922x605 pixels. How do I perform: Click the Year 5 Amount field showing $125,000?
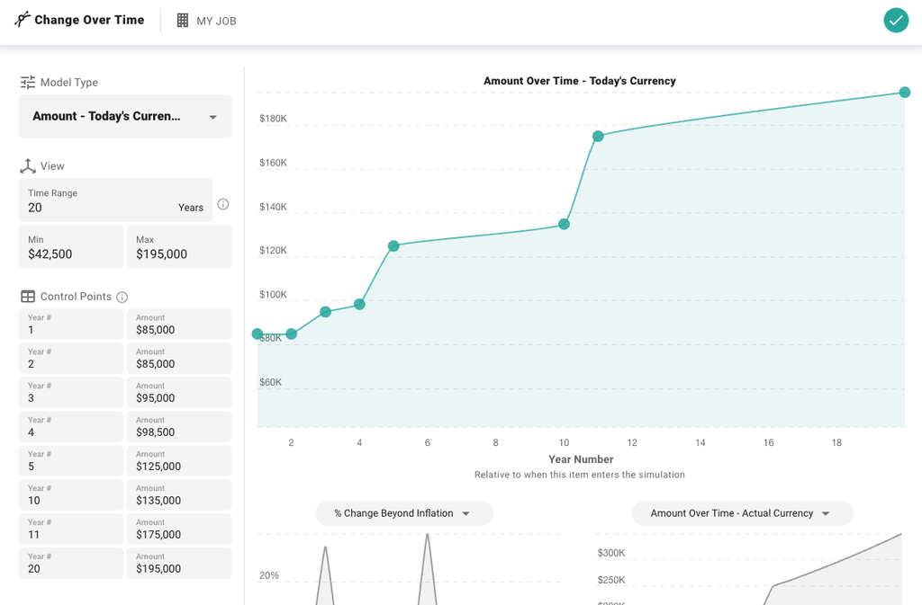coord(178,460)
